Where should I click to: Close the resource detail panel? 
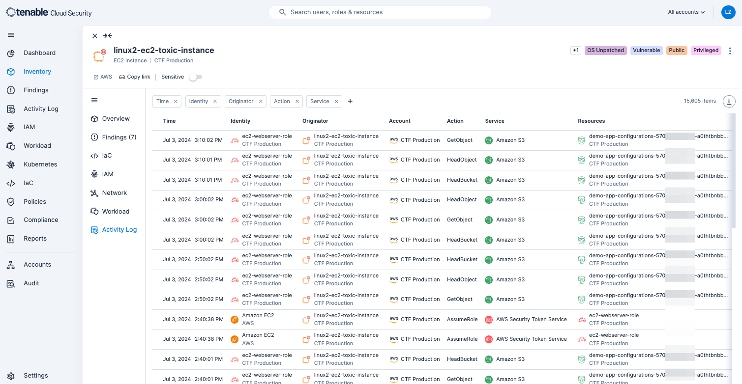[95, 35]
